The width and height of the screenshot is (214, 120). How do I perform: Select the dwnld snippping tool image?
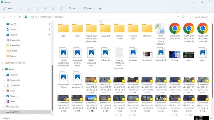pos(91,57)
